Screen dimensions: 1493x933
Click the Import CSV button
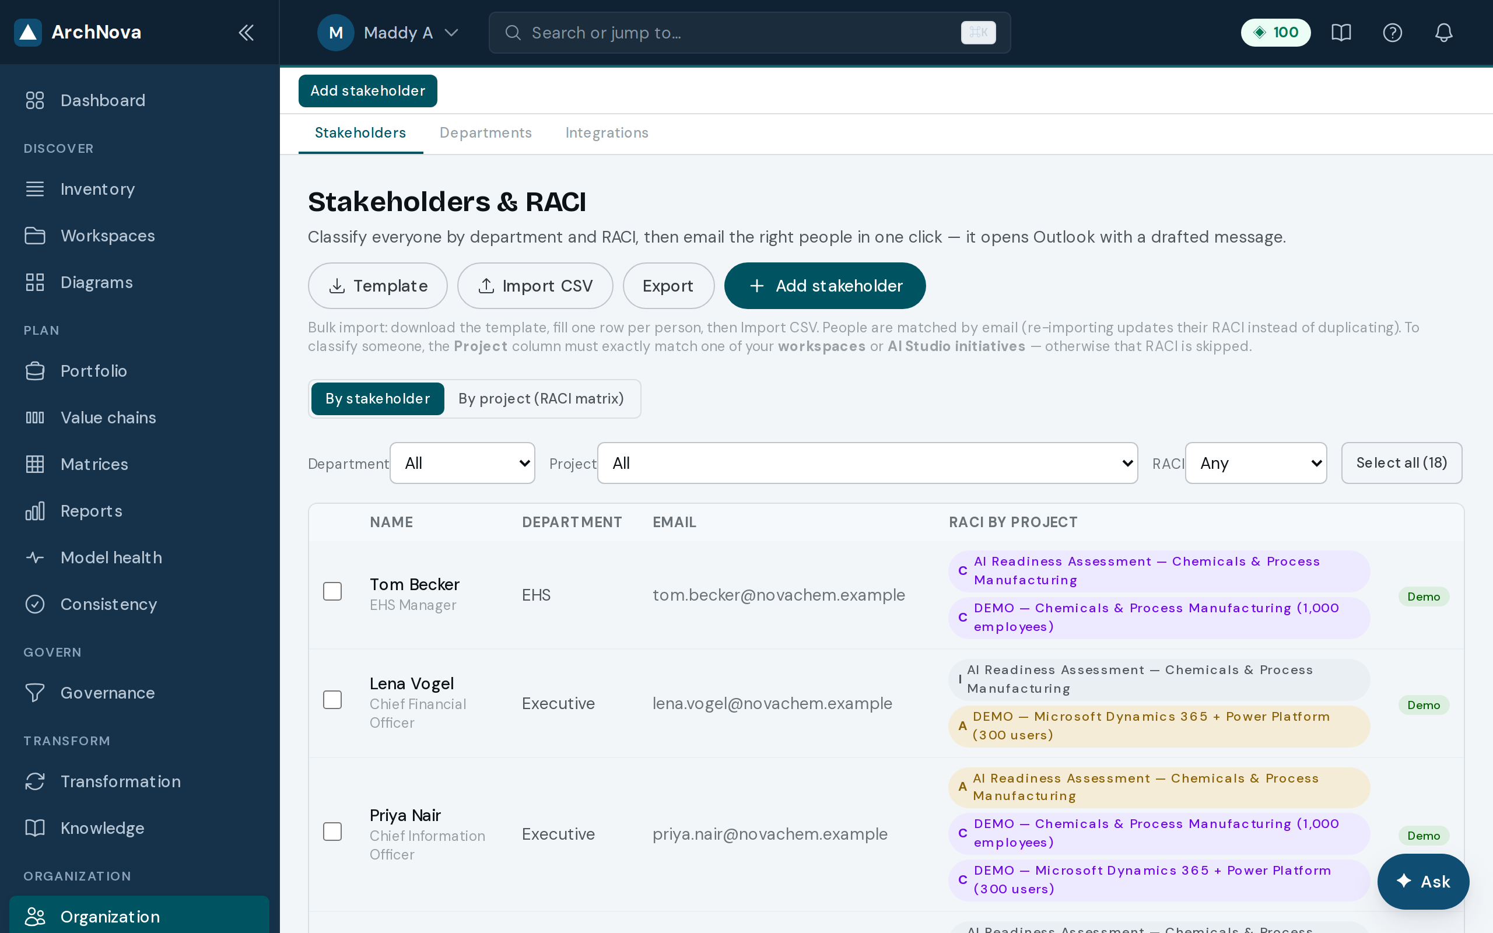[x=535, y=286]
